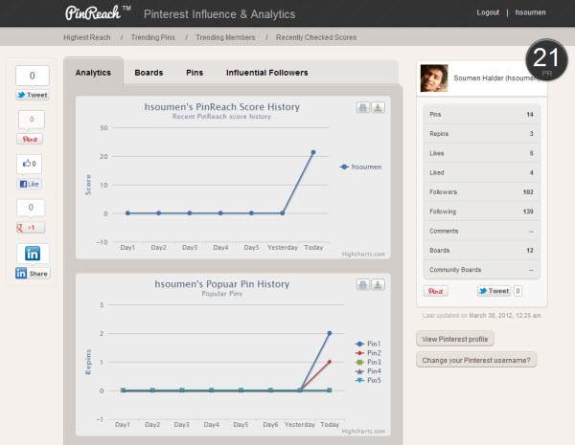Image resolution: width=575 pixels, height=445 pixels.
Task: Click the Soumen Halder profile name
Action: tap(495, 78)
